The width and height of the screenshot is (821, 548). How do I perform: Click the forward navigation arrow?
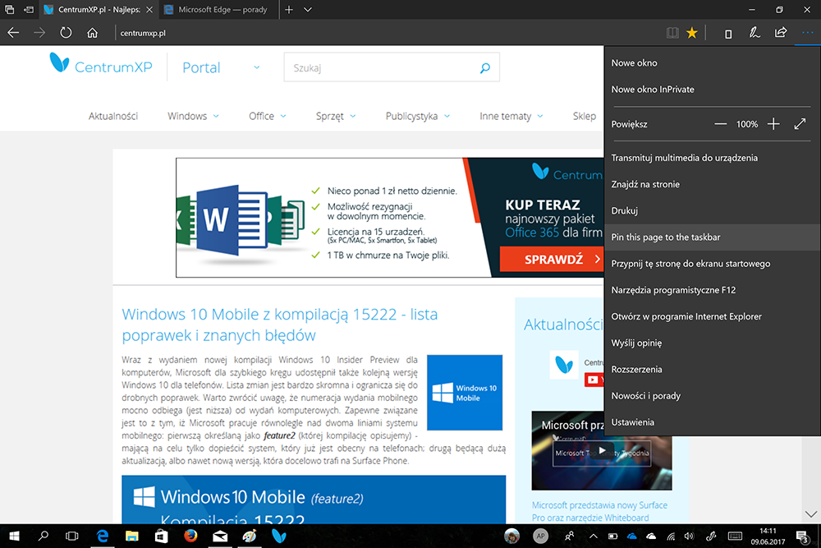[x=39, y=33]
